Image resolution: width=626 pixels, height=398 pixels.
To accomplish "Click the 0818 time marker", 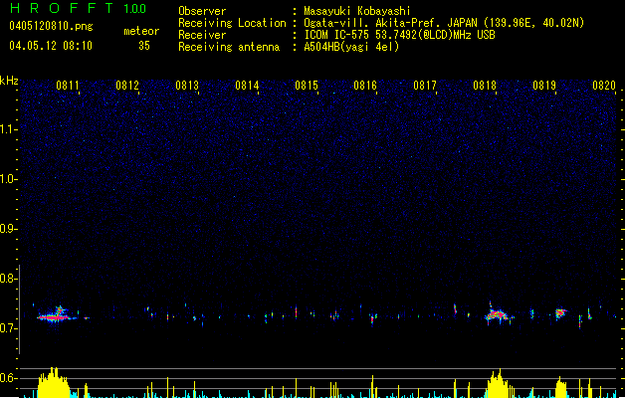I will tap(485, 86).
